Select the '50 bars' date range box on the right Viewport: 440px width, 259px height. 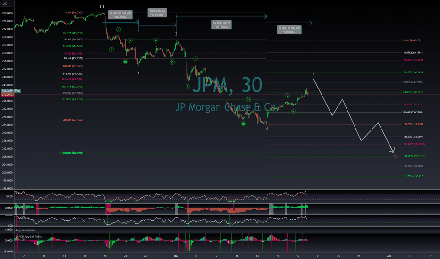289,30
